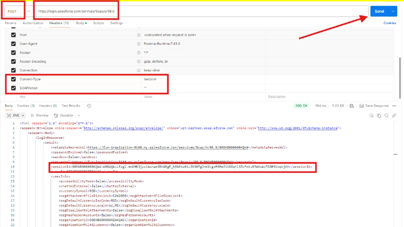The width and height of the screenshot is (404, 227).
Task: Select the wrap-line icon in response toolbar
Action: [x=371, y=115]
